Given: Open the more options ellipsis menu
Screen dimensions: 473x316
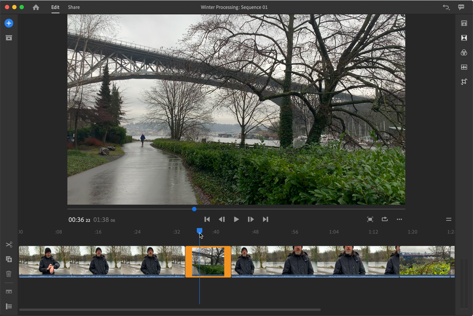Looking at the screenshot, I should (x=399, y=219).
